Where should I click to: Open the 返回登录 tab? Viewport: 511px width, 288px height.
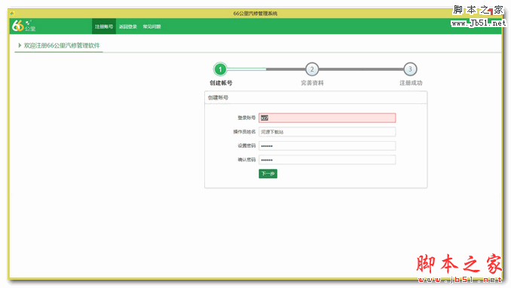click(128, 26)
